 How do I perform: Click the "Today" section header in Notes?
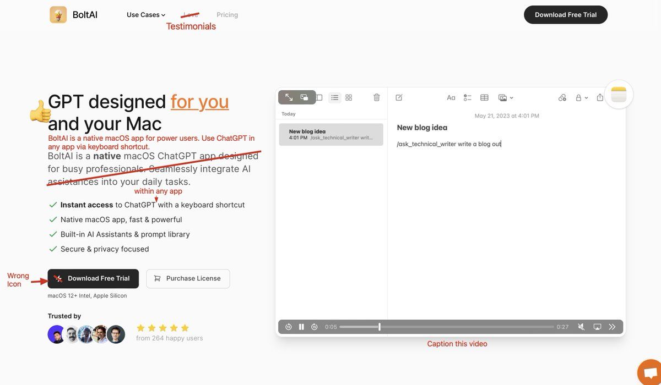tap(289, 114)
